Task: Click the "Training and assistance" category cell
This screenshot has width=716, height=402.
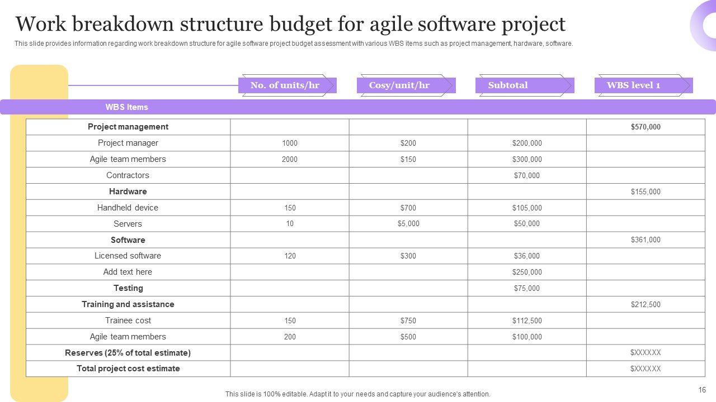Action: 128,304
